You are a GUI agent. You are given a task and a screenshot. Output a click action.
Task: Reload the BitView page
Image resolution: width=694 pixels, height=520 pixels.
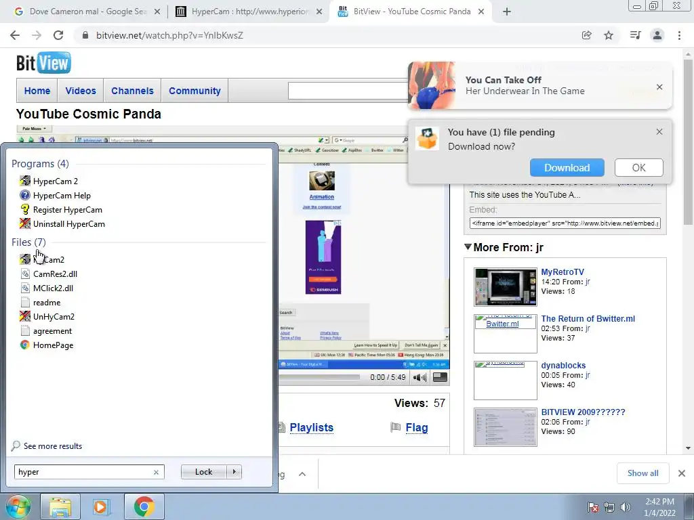(x=58, y=35)
